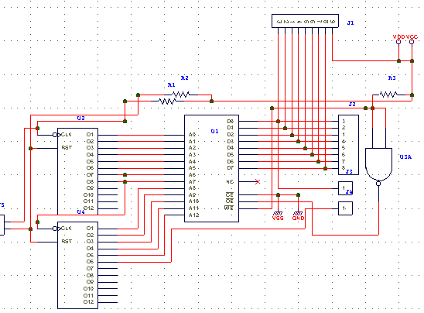The image size is (424, 313).
Task: Select the U3A NAND gate symbol
Action: [378, 164]
